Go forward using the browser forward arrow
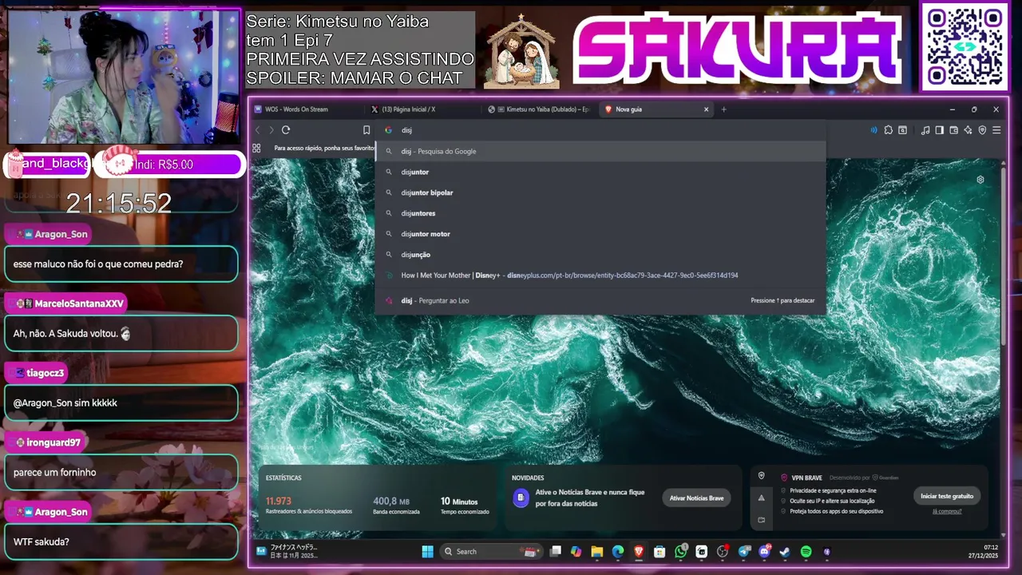The image size is (1022, 575). (x=271, y=130)
